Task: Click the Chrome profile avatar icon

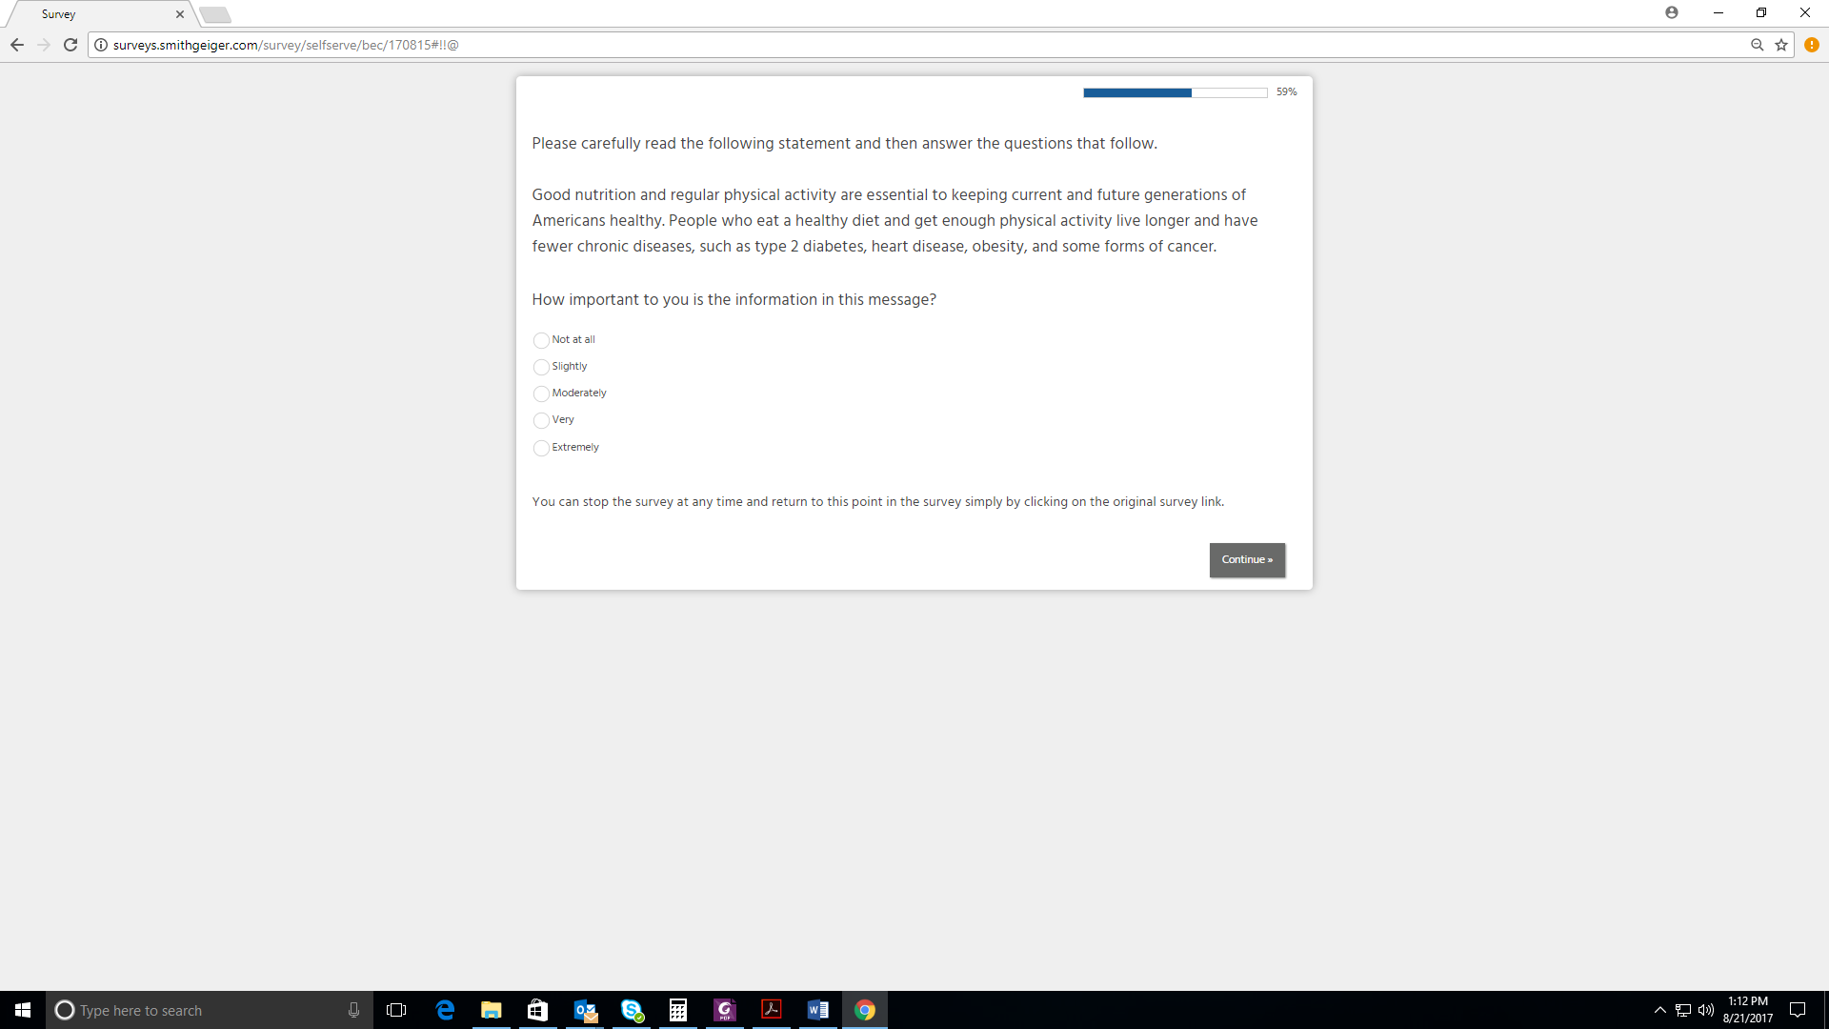Action: click(1672, 12)
